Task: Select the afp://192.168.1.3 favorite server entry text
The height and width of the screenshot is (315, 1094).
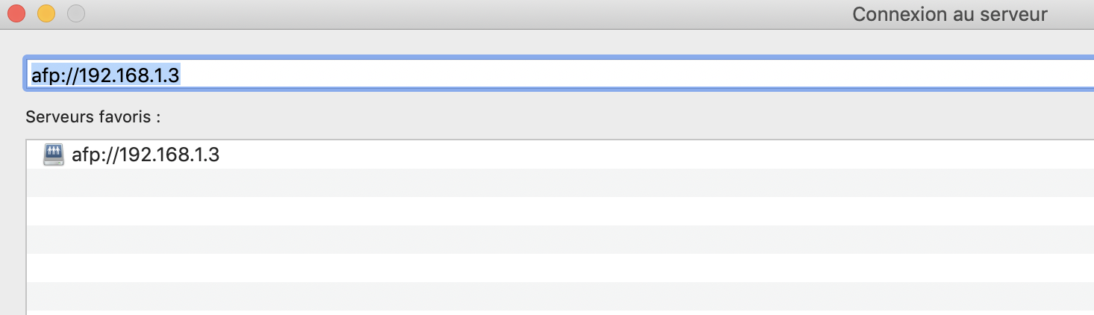Action: point(145,155)
